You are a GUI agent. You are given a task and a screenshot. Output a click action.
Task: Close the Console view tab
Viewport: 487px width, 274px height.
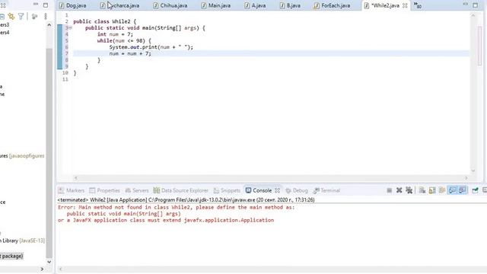coord(277,190)
